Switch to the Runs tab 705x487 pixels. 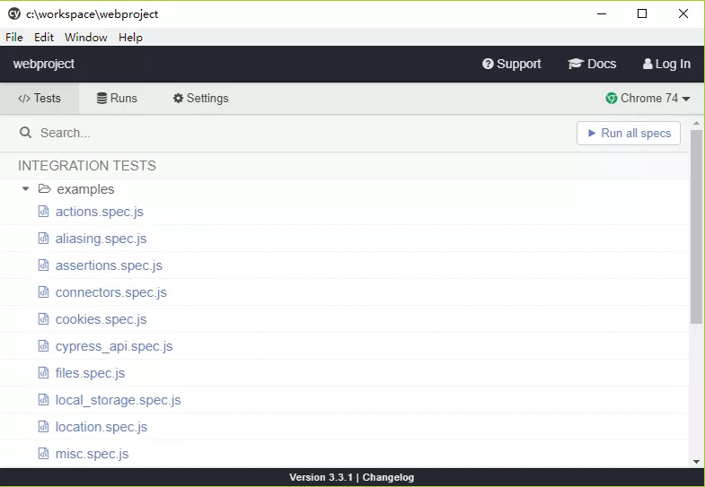tap(117, 98)
